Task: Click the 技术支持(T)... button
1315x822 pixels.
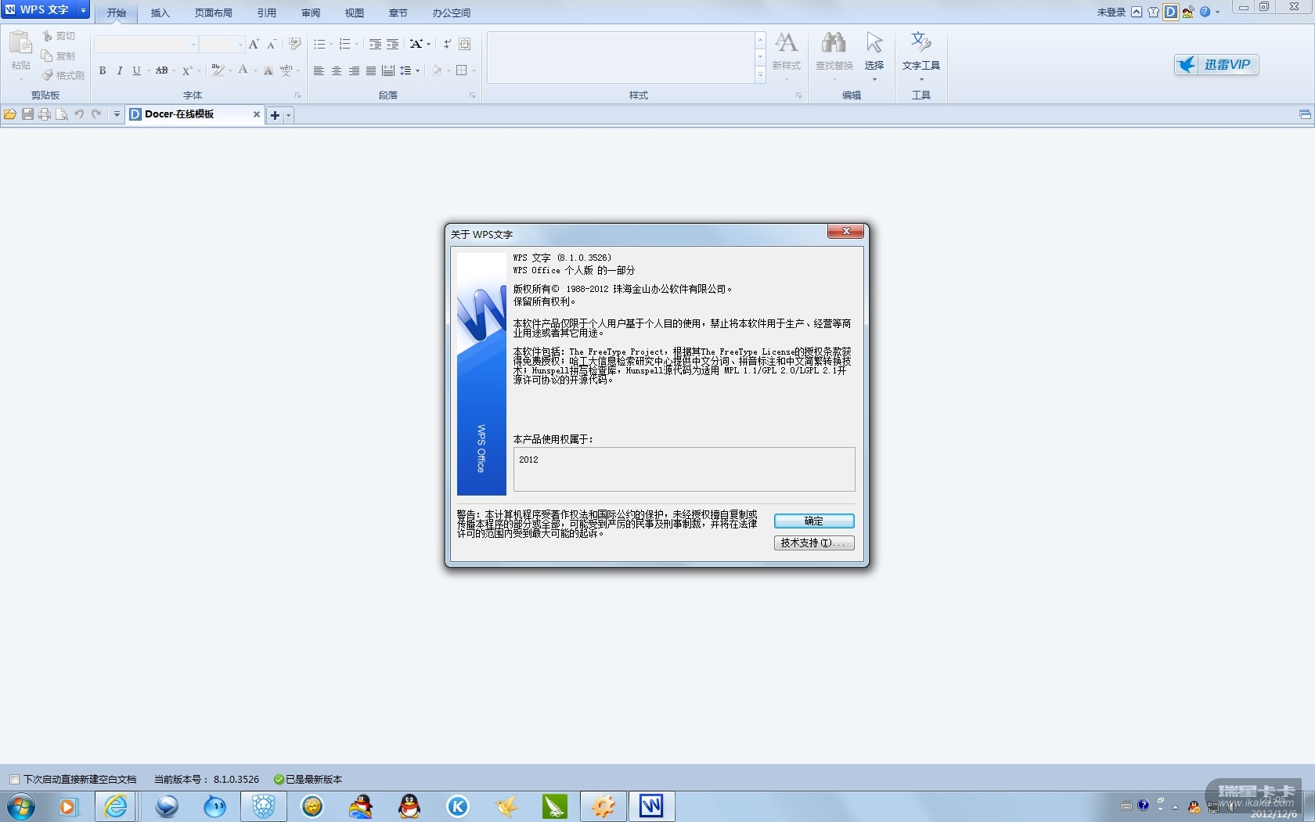Action: (x=814, y=543)
